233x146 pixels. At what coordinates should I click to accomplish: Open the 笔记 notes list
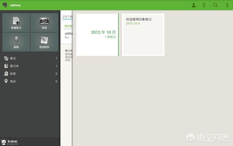pyautogui.click(x=30, y=58)
